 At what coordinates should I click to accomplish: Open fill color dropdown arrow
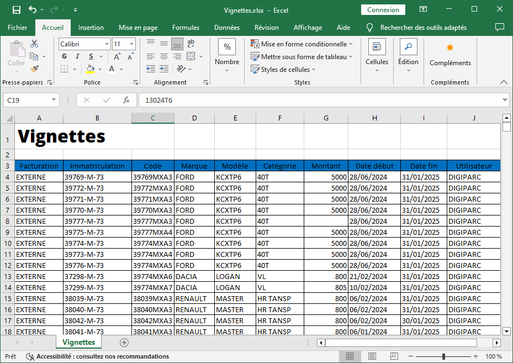pyautogui.click(x=100, y=69)
